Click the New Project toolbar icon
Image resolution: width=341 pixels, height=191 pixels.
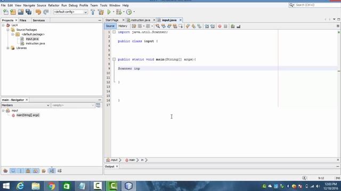tap(13, 12)
